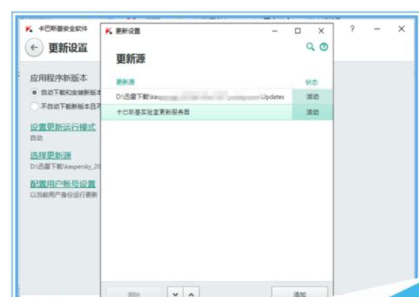Select 卡巴斯基实验室更新服务器 source row

[196, 112]
